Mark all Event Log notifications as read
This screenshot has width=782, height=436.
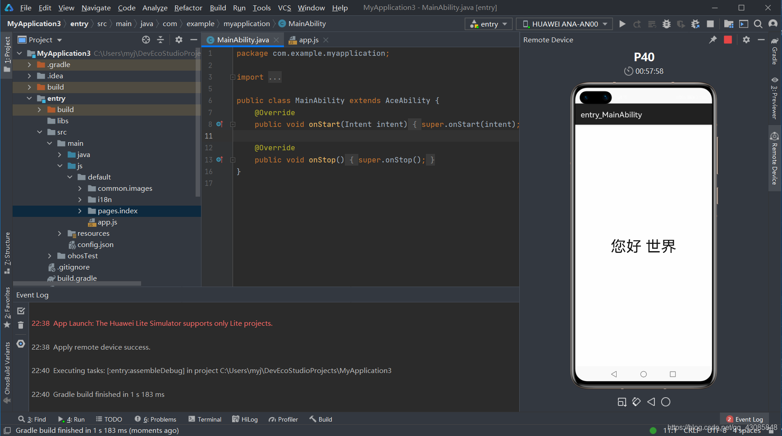(21, 310)
